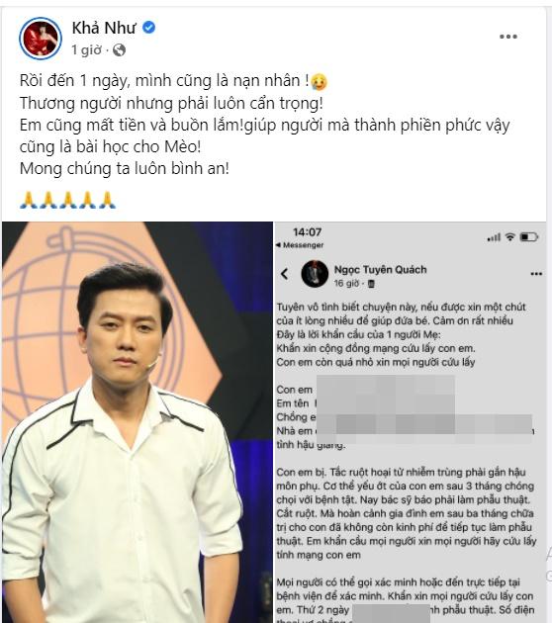552x623 pixels.
Task: Click the Wi-Fi signal icon
Action: point(509,237)
